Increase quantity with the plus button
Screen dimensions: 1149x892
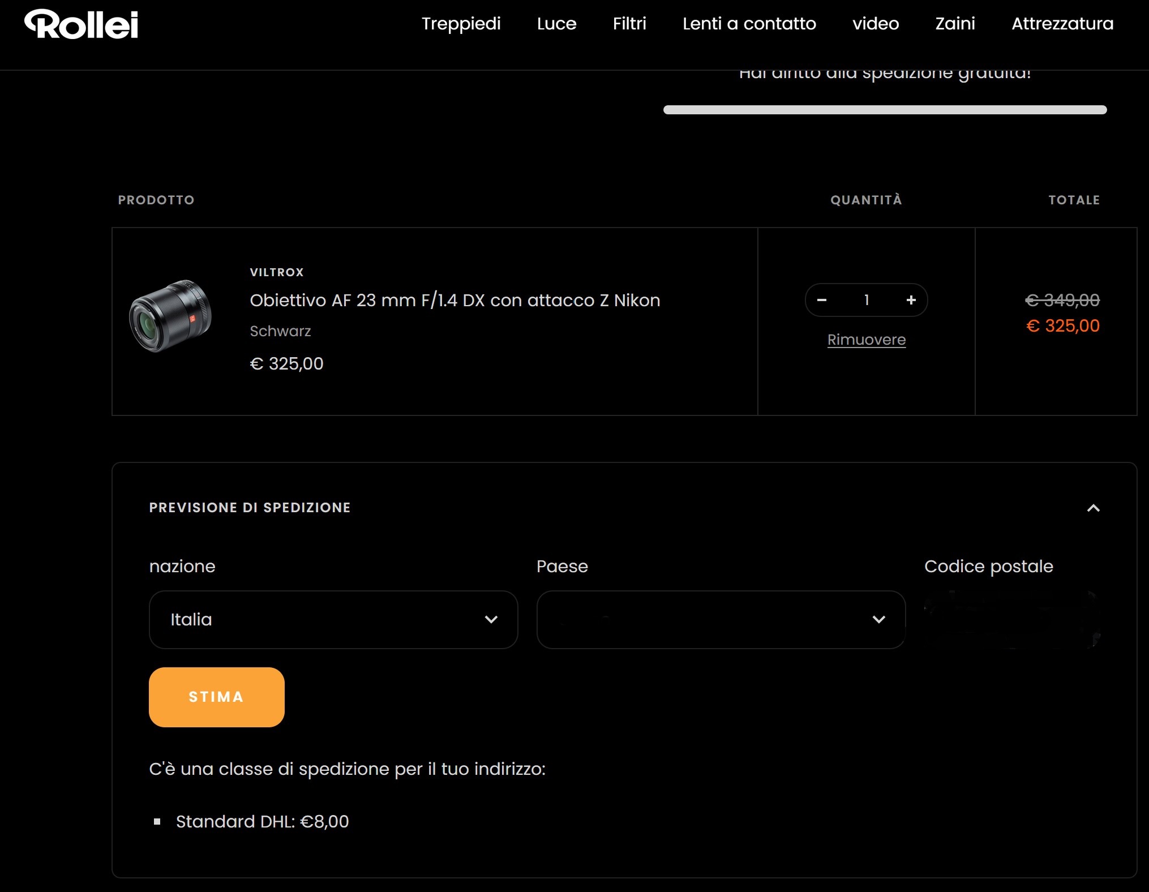tap(911, 300)
